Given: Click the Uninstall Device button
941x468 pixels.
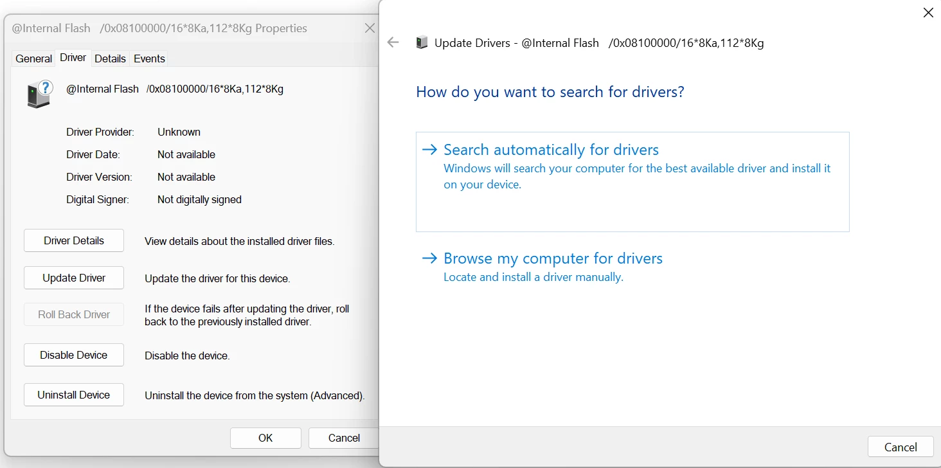Looking at the screenshot, I should point(74,395).
